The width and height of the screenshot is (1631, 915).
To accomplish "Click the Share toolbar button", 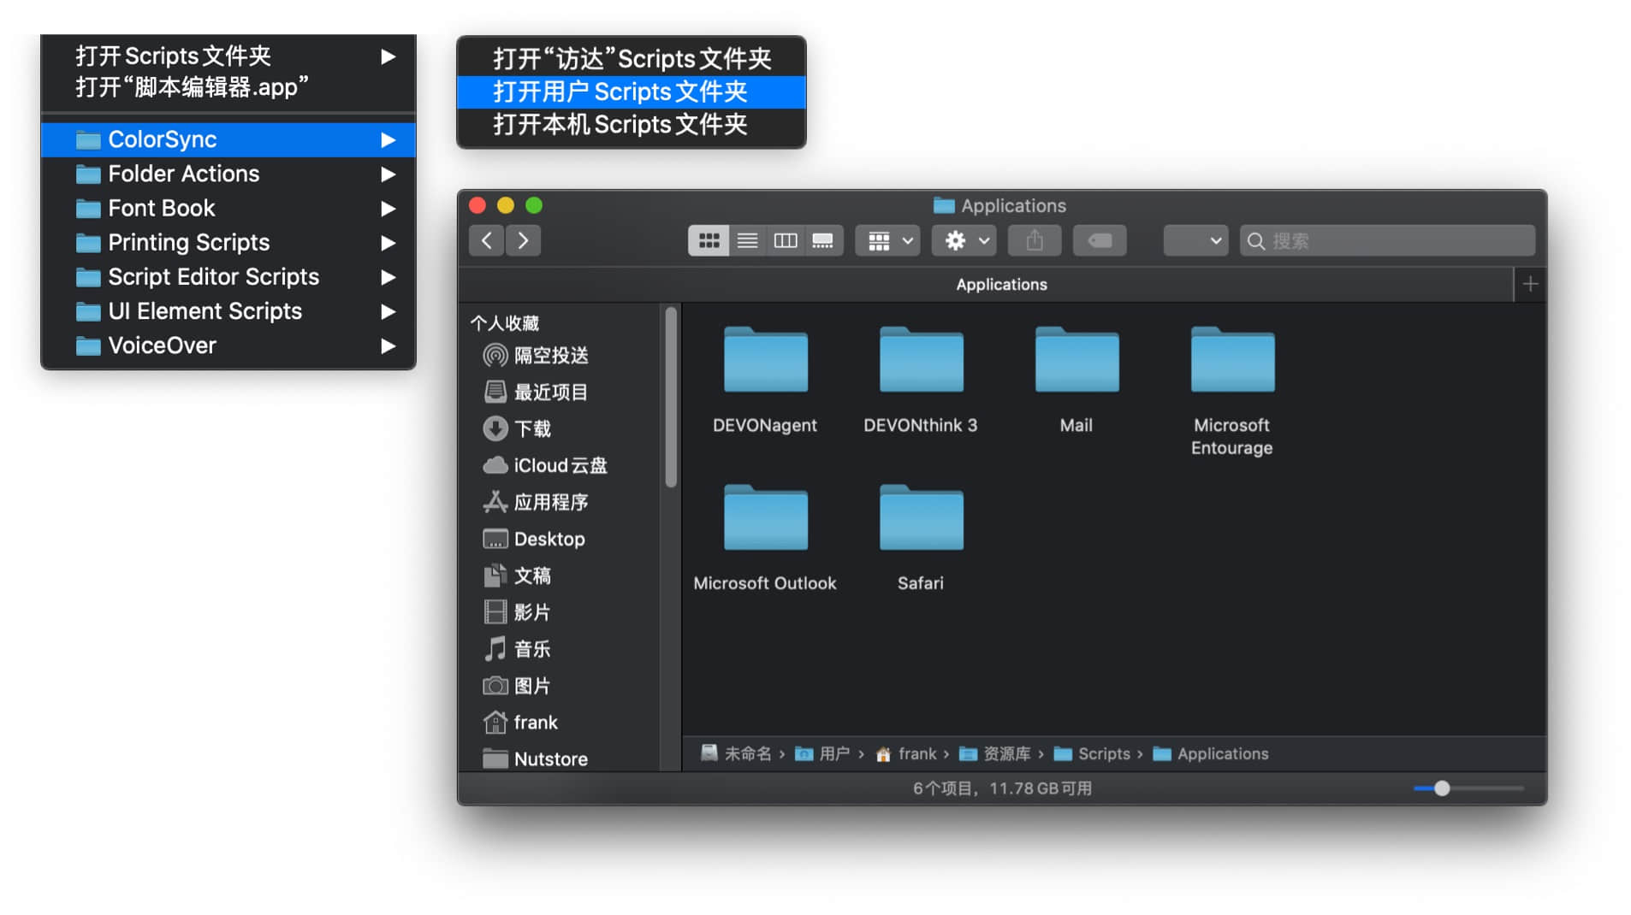I will pos(1035,240).
